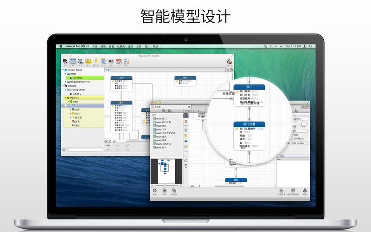Open the Table icon in main toolbar
Viewport: 371px width, 232px height.
pyautogui.click(x=73, y=61)
